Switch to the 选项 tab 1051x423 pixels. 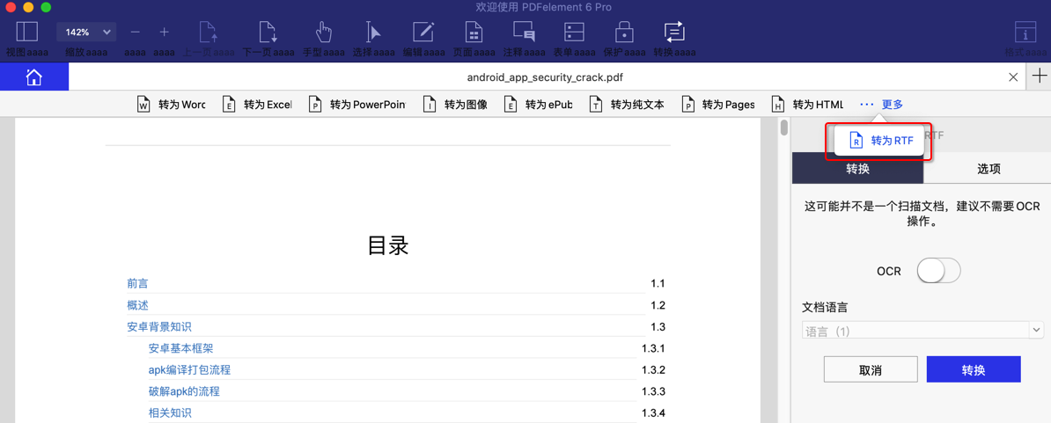click(x=989, y=169)
